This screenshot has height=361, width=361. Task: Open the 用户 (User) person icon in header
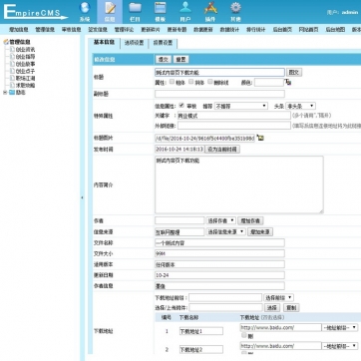185,8
